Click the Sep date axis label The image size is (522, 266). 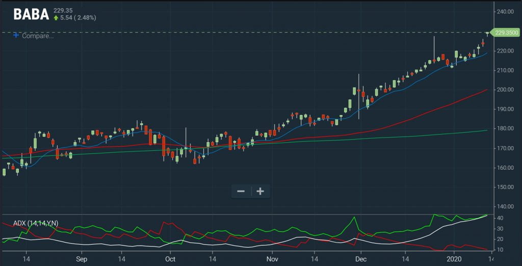(81, 258)
